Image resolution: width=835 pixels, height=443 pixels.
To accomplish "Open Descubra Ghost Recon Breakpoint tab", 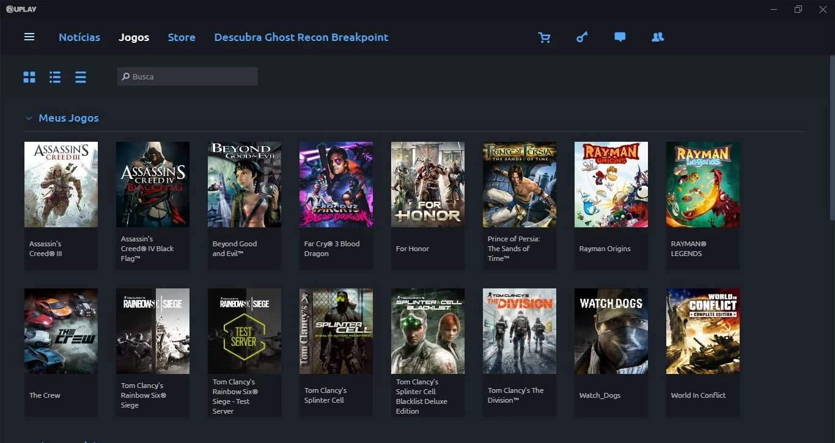I will (x=301, y=37).
